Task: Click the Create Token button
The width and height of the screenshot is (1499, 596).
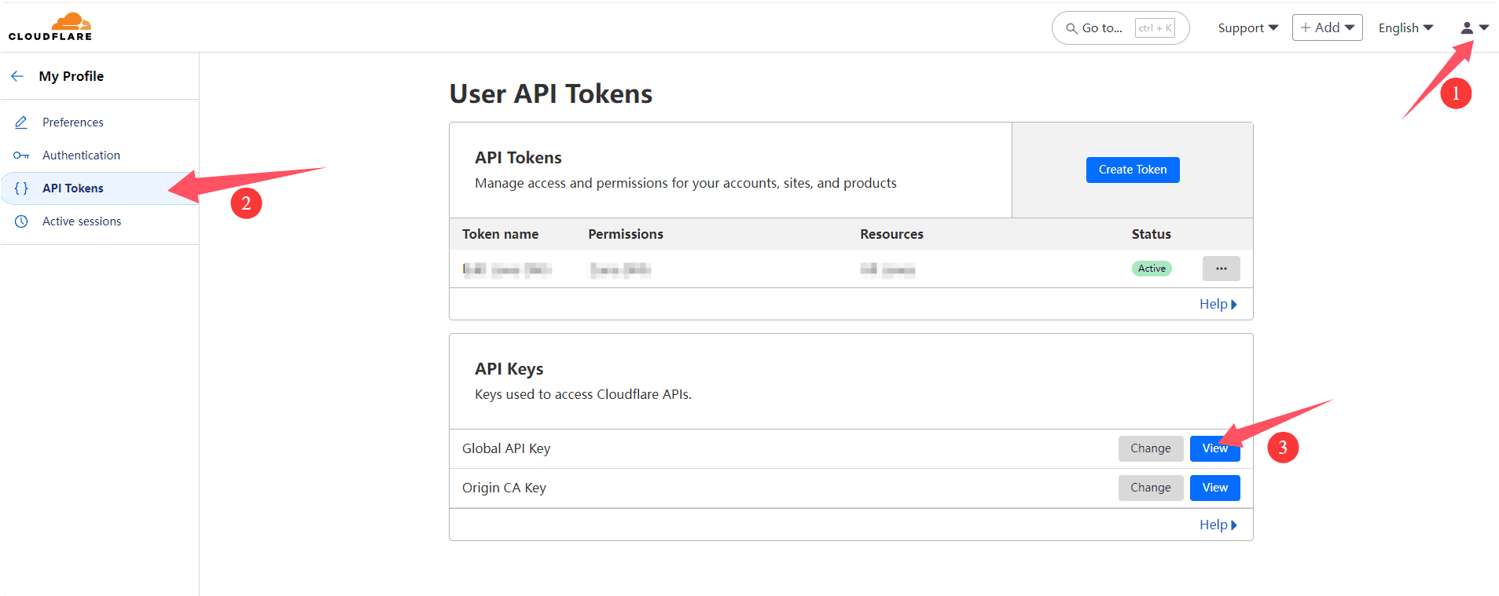Action: pos(1132,170)
